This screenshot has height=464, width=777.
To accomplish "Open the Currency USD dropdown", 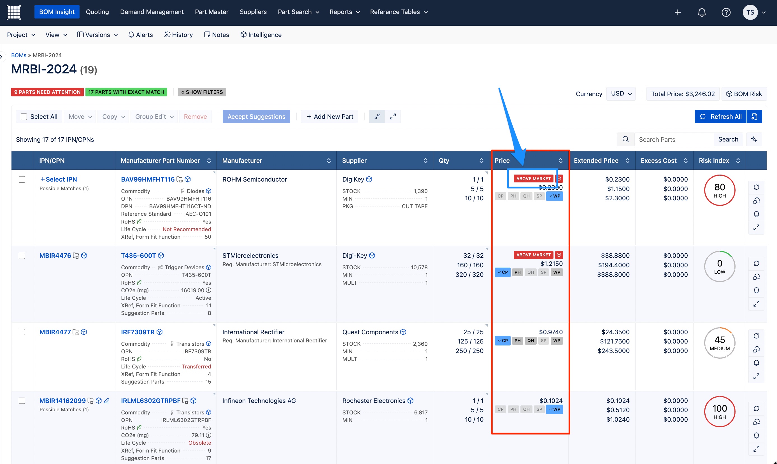I will click(x=621, y=94).
